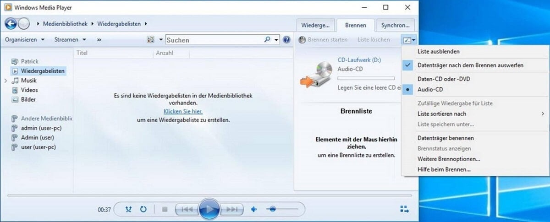This screenshot has height=222, width=550.
Task: Expand Liste sortieren nach submenu
Action: [475, 114]
